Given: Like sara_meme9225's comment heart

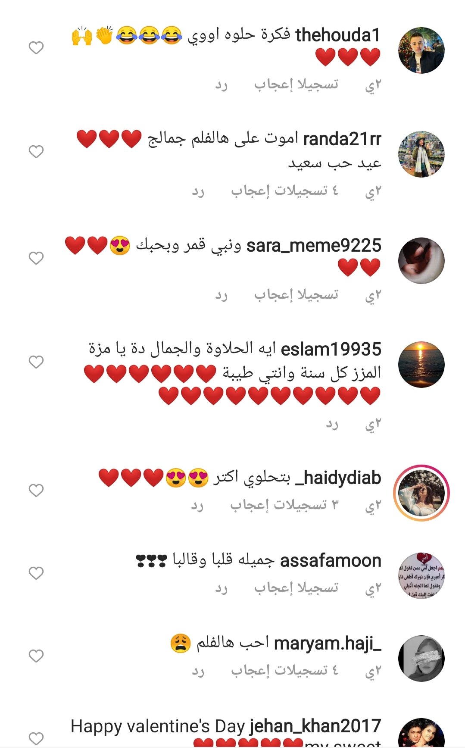Looking at the screenshot, I should [36, 258].
